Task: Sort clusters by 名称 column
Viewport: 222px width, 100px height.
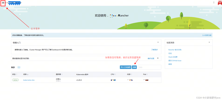Action: point(26,74)
